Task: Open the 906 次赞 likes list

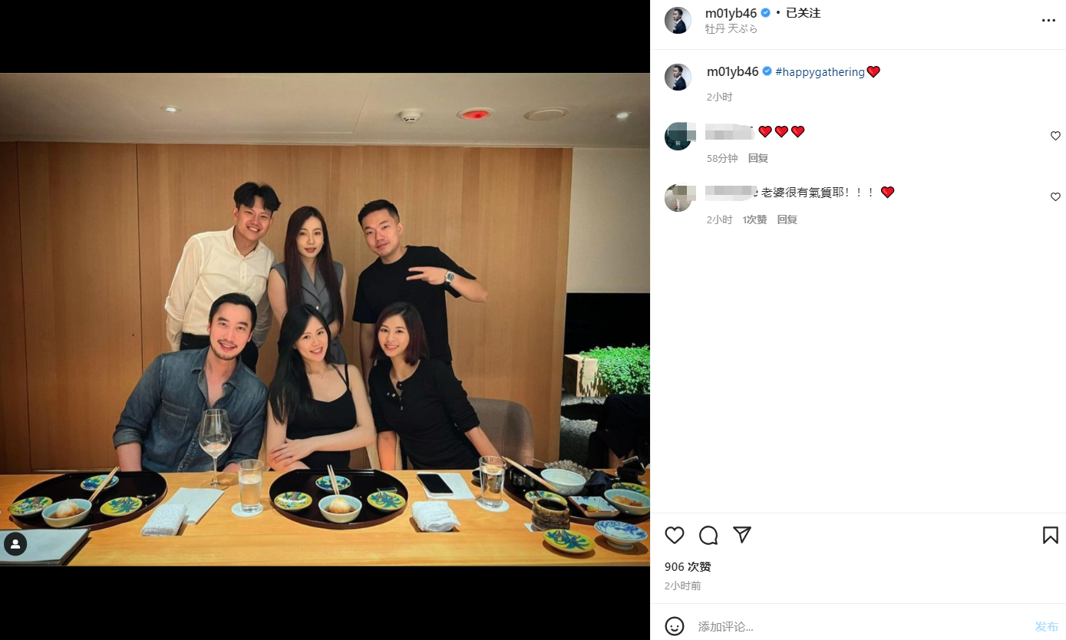Action: [688, 567]
